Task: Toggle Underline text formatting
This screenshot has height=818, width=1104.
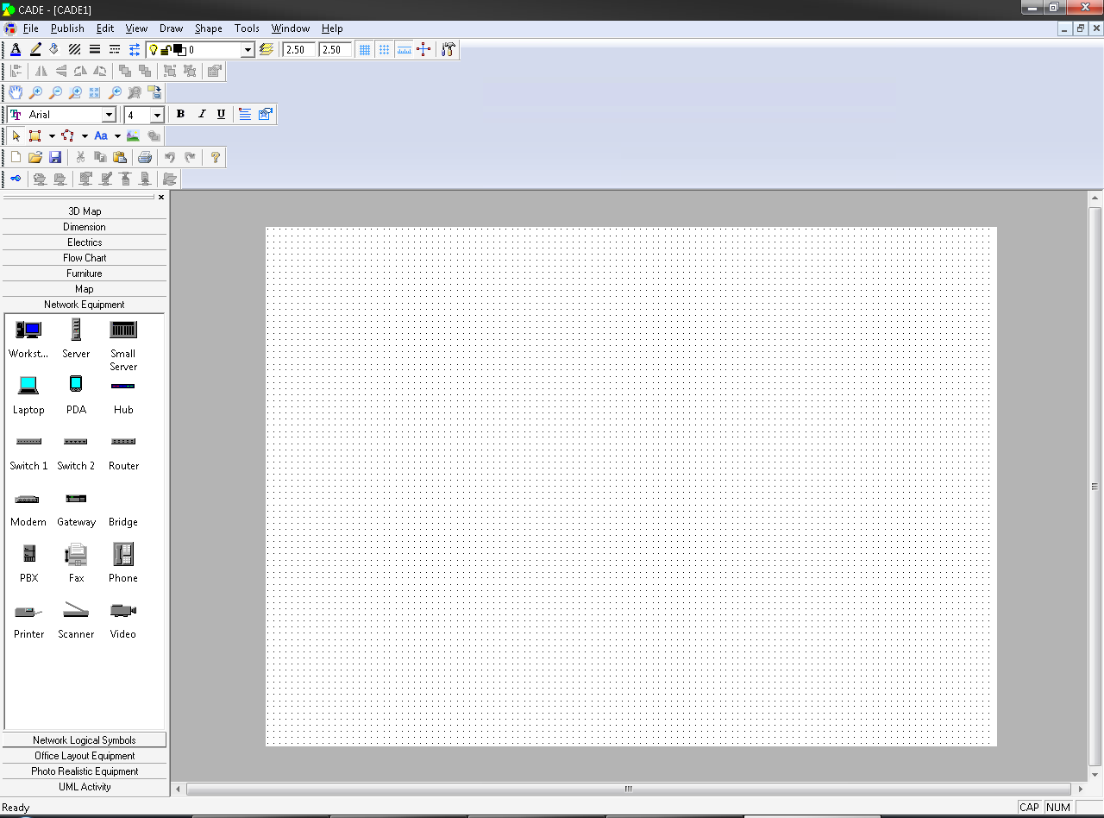Action: 221,114
